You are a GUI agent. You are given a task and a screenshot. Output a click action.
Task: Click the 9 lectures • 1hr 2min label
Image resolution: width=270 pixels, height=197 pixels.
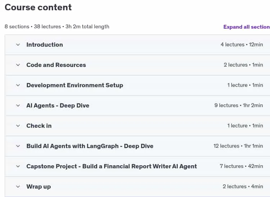pyautogui.click(x=239, y=105)
